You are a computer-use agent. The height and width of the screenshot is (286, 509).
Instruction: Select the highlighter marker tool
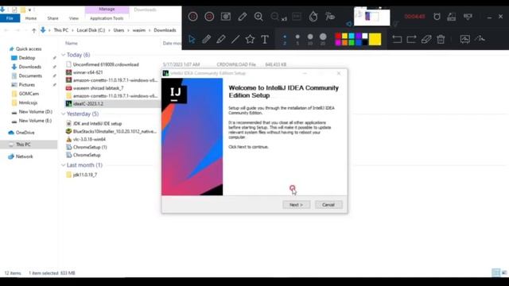click(221, 39)
